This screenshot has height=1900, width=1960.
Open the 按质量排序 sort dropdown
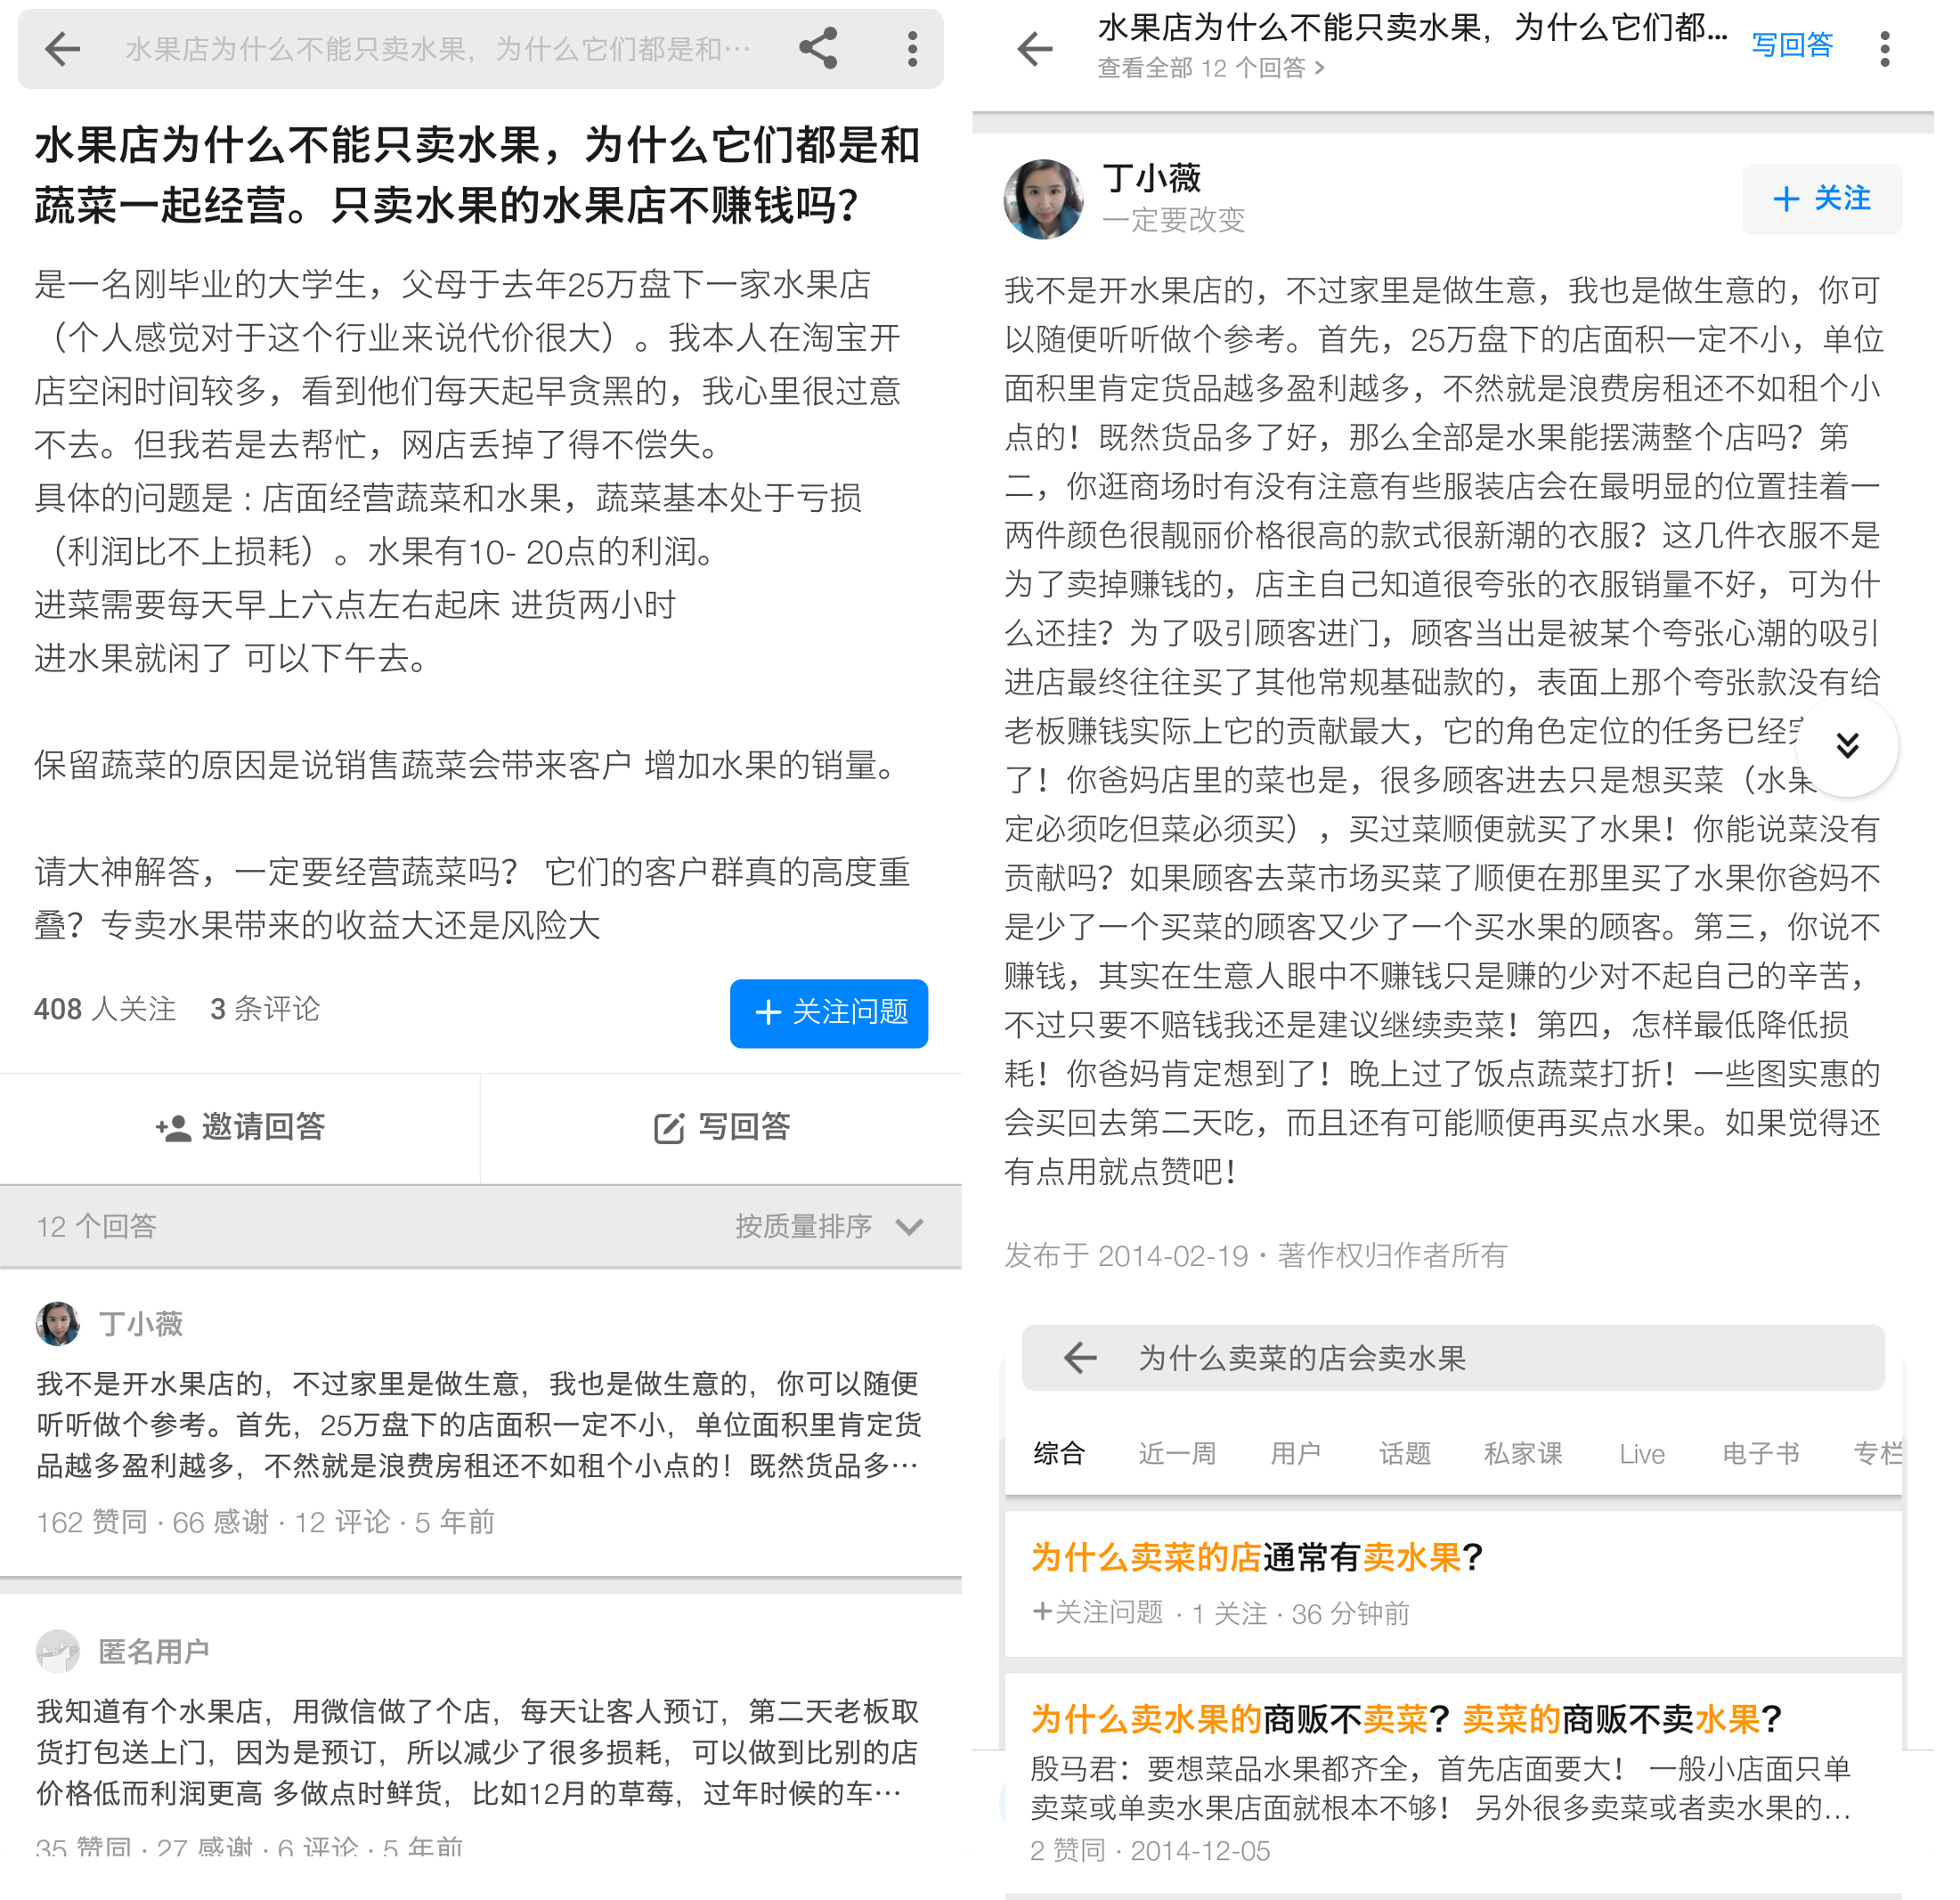coord(828,1226)
